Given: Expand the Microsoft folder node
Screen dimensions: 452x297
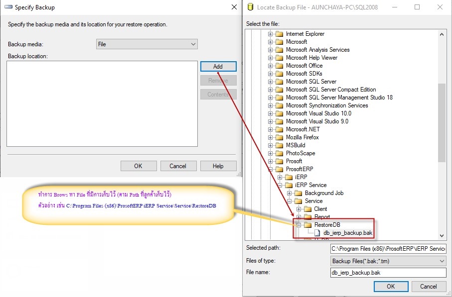Looking at the screenshot, I should [270, 42].
